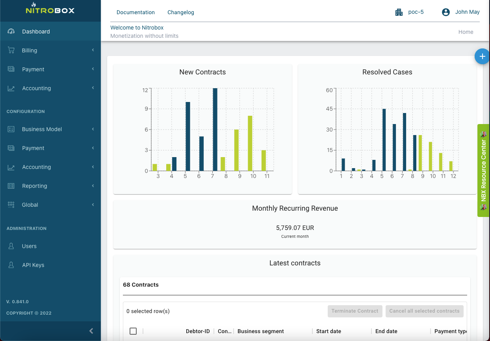Open the Documentation top menu item
The width and height of the screenshot is (490, 341).
(x=135, y=12)
